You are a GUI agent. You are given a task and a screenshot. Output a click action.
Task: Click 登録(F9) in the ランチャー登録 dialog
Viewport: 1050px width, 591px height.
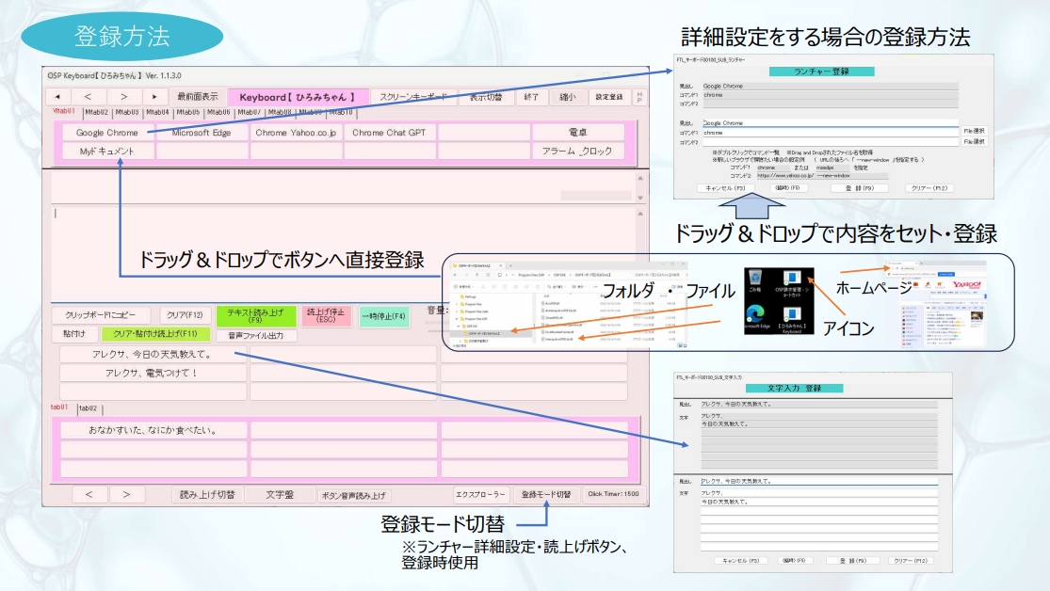[860, 188]
